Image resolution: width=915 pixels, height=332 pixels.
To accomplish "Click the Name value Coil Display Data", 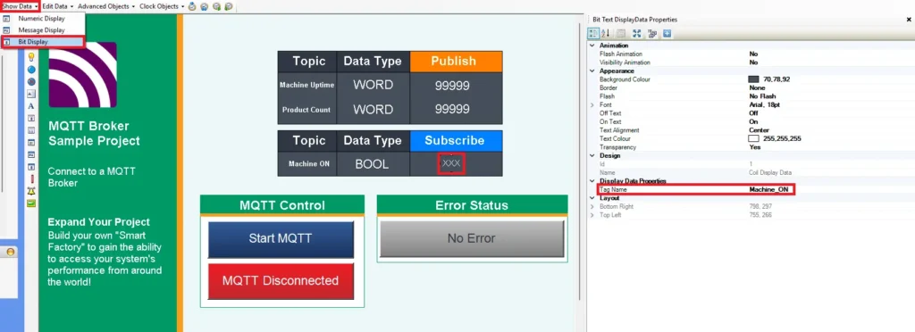I will (x=770, y=172).
